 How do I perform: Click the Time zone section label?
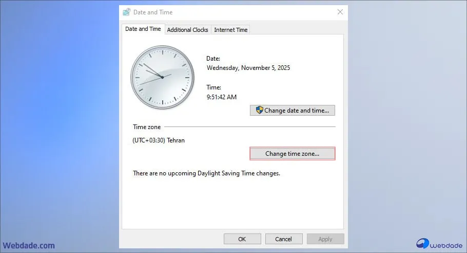tap(147, 127)
